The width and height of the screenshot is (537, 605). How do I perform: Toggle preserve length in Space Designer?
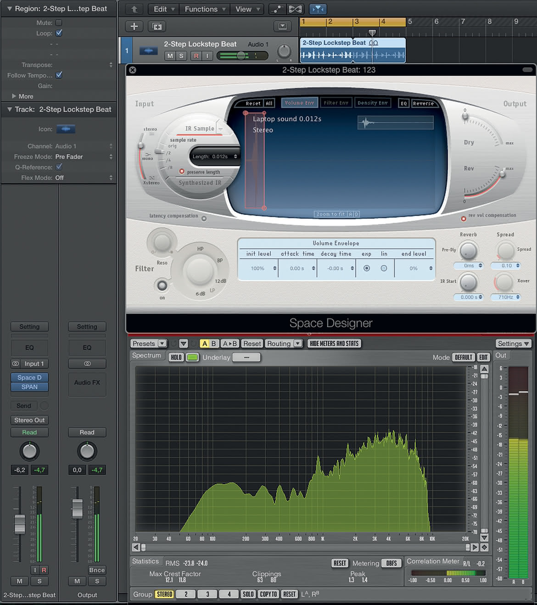pyautogui.click(x=182, y=172)
